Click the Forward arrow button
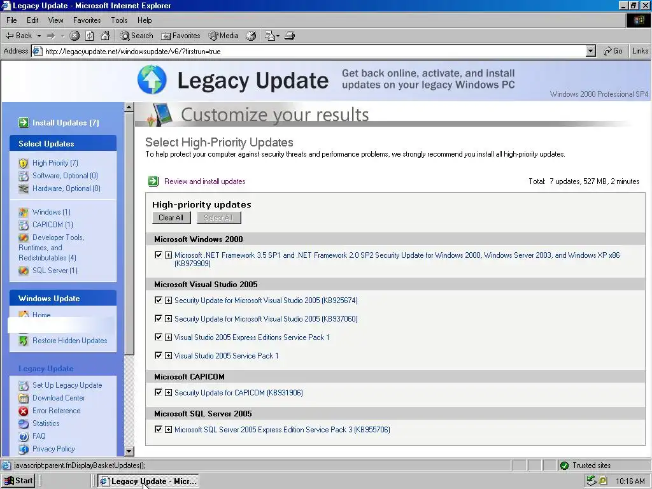Viewport: 652px width, 489px height. click(51, 36)
